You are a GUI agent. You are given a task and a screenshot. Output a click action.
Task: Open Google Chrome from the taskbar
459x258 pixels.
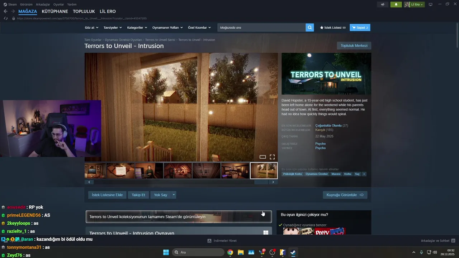tap(230, 252)
